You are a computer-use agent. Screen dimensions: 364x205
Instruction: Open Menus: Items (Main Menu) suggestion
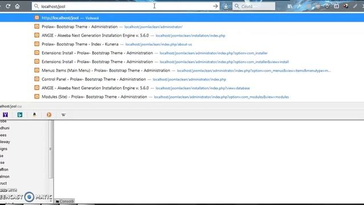[182, 71]
